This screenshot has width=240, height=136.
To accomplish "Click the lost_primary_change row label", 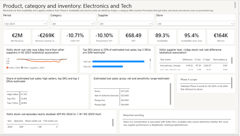I will [170, 66].
